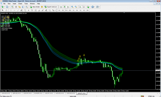Switch timeframe to M5
161x97 pixels.
point(63,10)
